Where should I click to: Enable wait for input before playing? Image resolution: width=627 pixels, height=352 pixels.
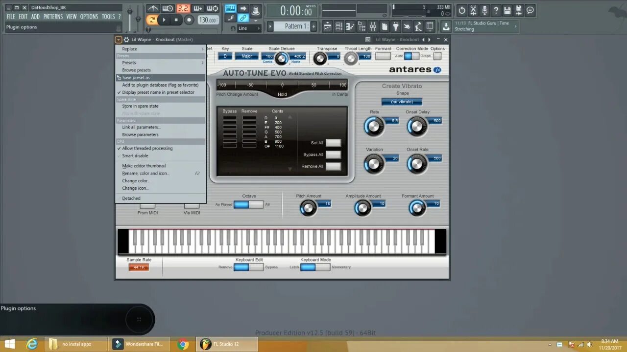point(168,8)
